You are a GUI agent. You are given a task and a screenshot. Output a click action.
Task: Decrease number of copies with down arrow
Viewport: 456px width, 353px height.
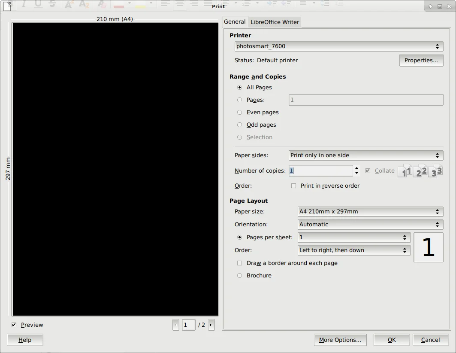(x=356, y=173)
